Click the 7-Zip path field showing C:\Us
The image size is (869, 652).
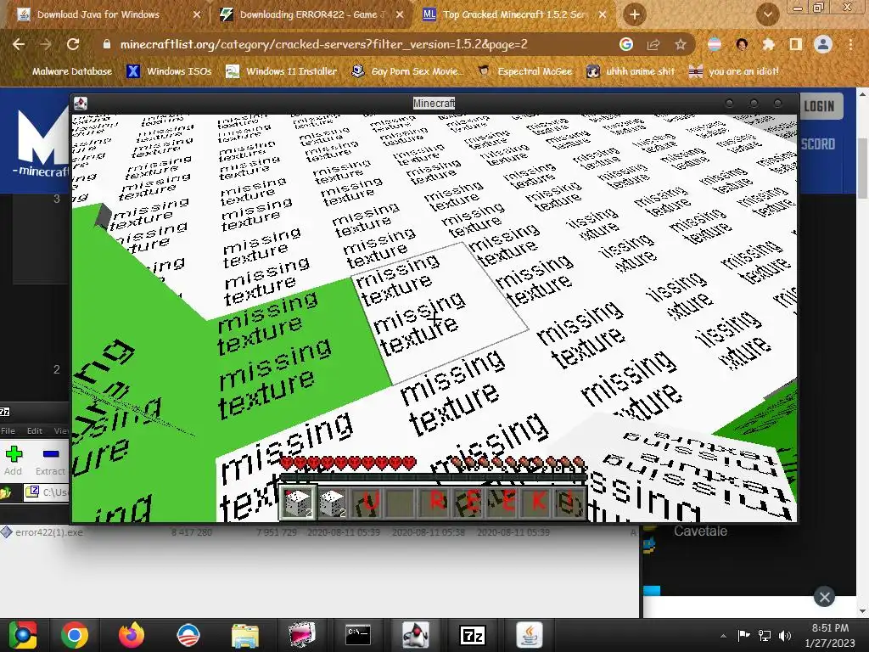pos(48,492)
